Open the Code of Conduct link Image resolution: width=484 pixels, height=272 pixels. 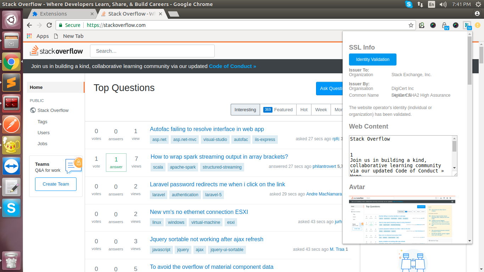click(x=232, y=66)
